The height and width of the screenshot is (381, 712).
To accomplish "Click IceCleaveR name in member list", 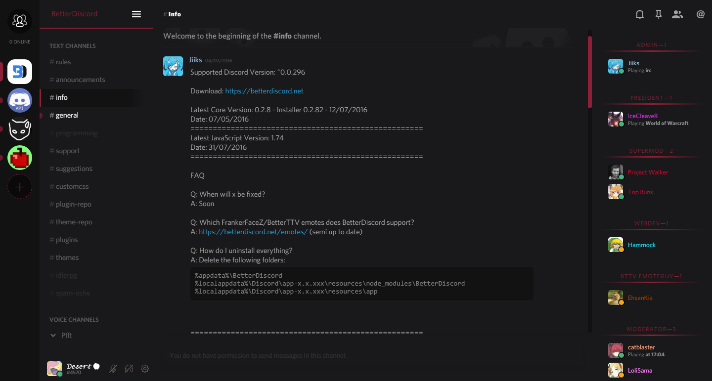I will pos(643,116).
